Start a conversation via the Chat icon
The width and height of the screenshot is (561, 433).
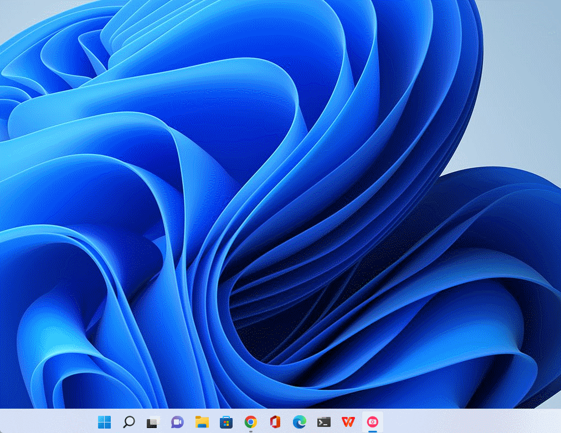[176, 422]
